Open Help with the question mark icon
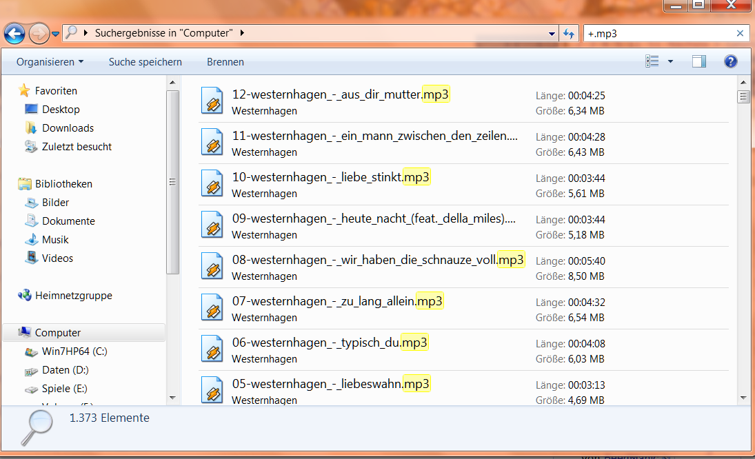Screen dimensions: 755x459 [x=730, y=61]
